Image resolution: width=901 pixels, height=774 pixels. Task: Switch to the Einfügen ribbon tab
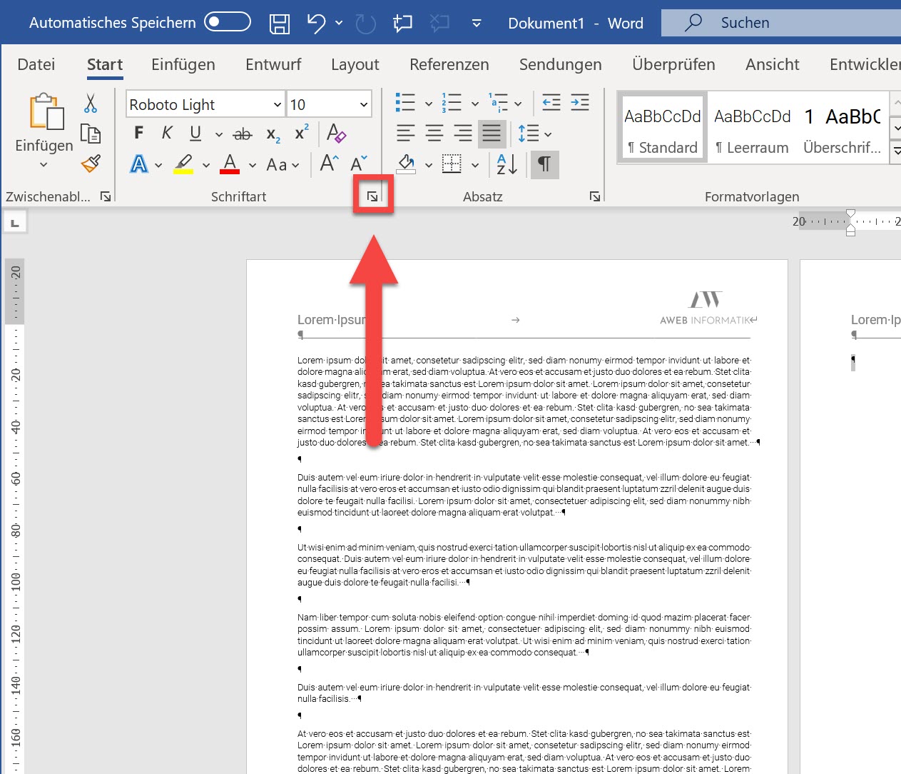(183, 64)
